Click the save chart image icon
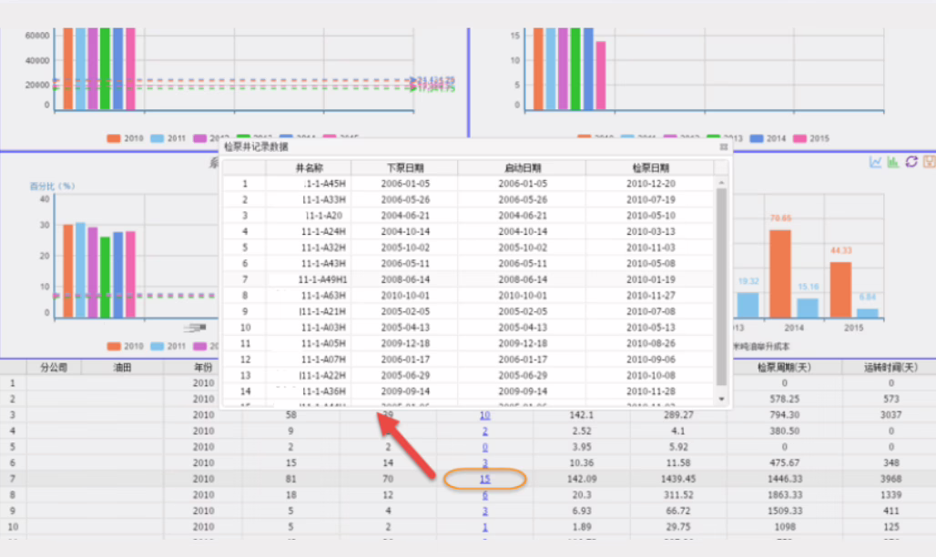The image size is (936, 557). coord(929,161)
